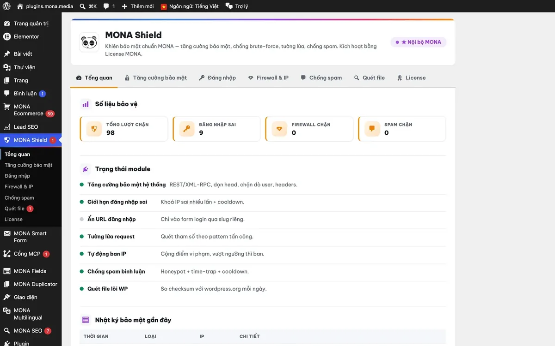Click the MONA Multilingual translate icon
555x346 pixels.
tap(7, 310)
